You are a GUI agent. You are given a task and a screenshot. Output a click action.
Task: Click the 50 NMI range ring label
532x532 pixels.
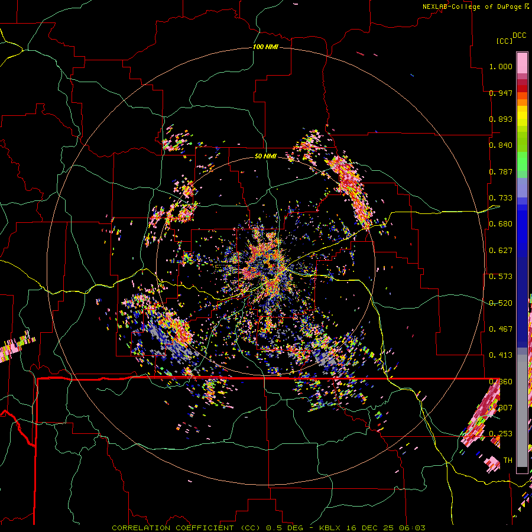[265, 156]
